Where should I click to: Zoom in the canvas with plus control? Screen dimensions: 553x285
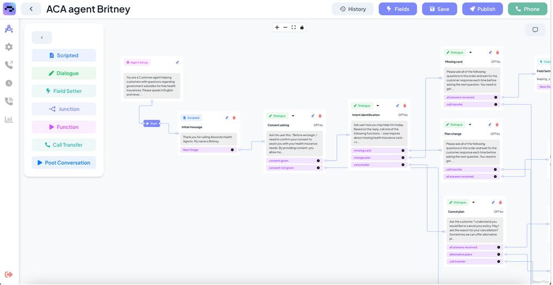[x=277, y=28]
